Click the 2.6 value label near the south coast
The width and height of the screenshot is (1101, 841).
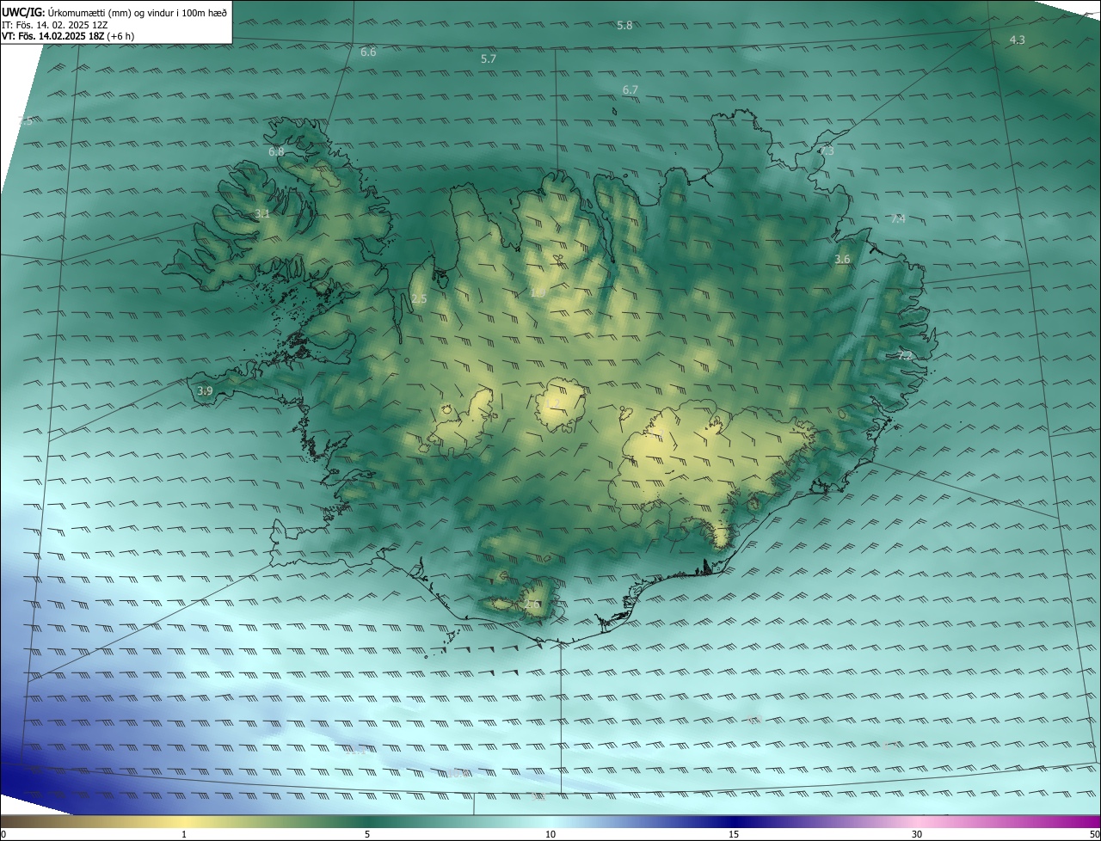point(532,605)
